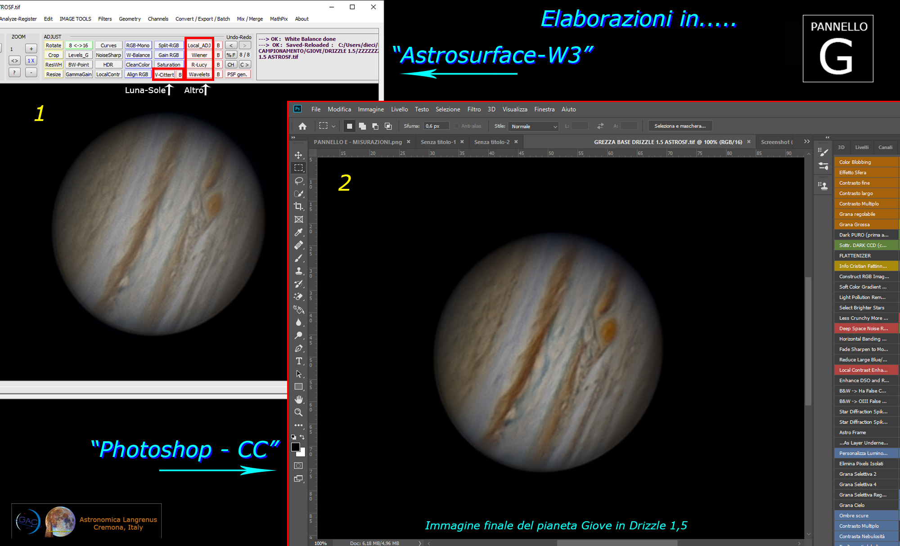Click the Home icon in options bar
The height and width of the screenshot is (546, 900).
302,126
